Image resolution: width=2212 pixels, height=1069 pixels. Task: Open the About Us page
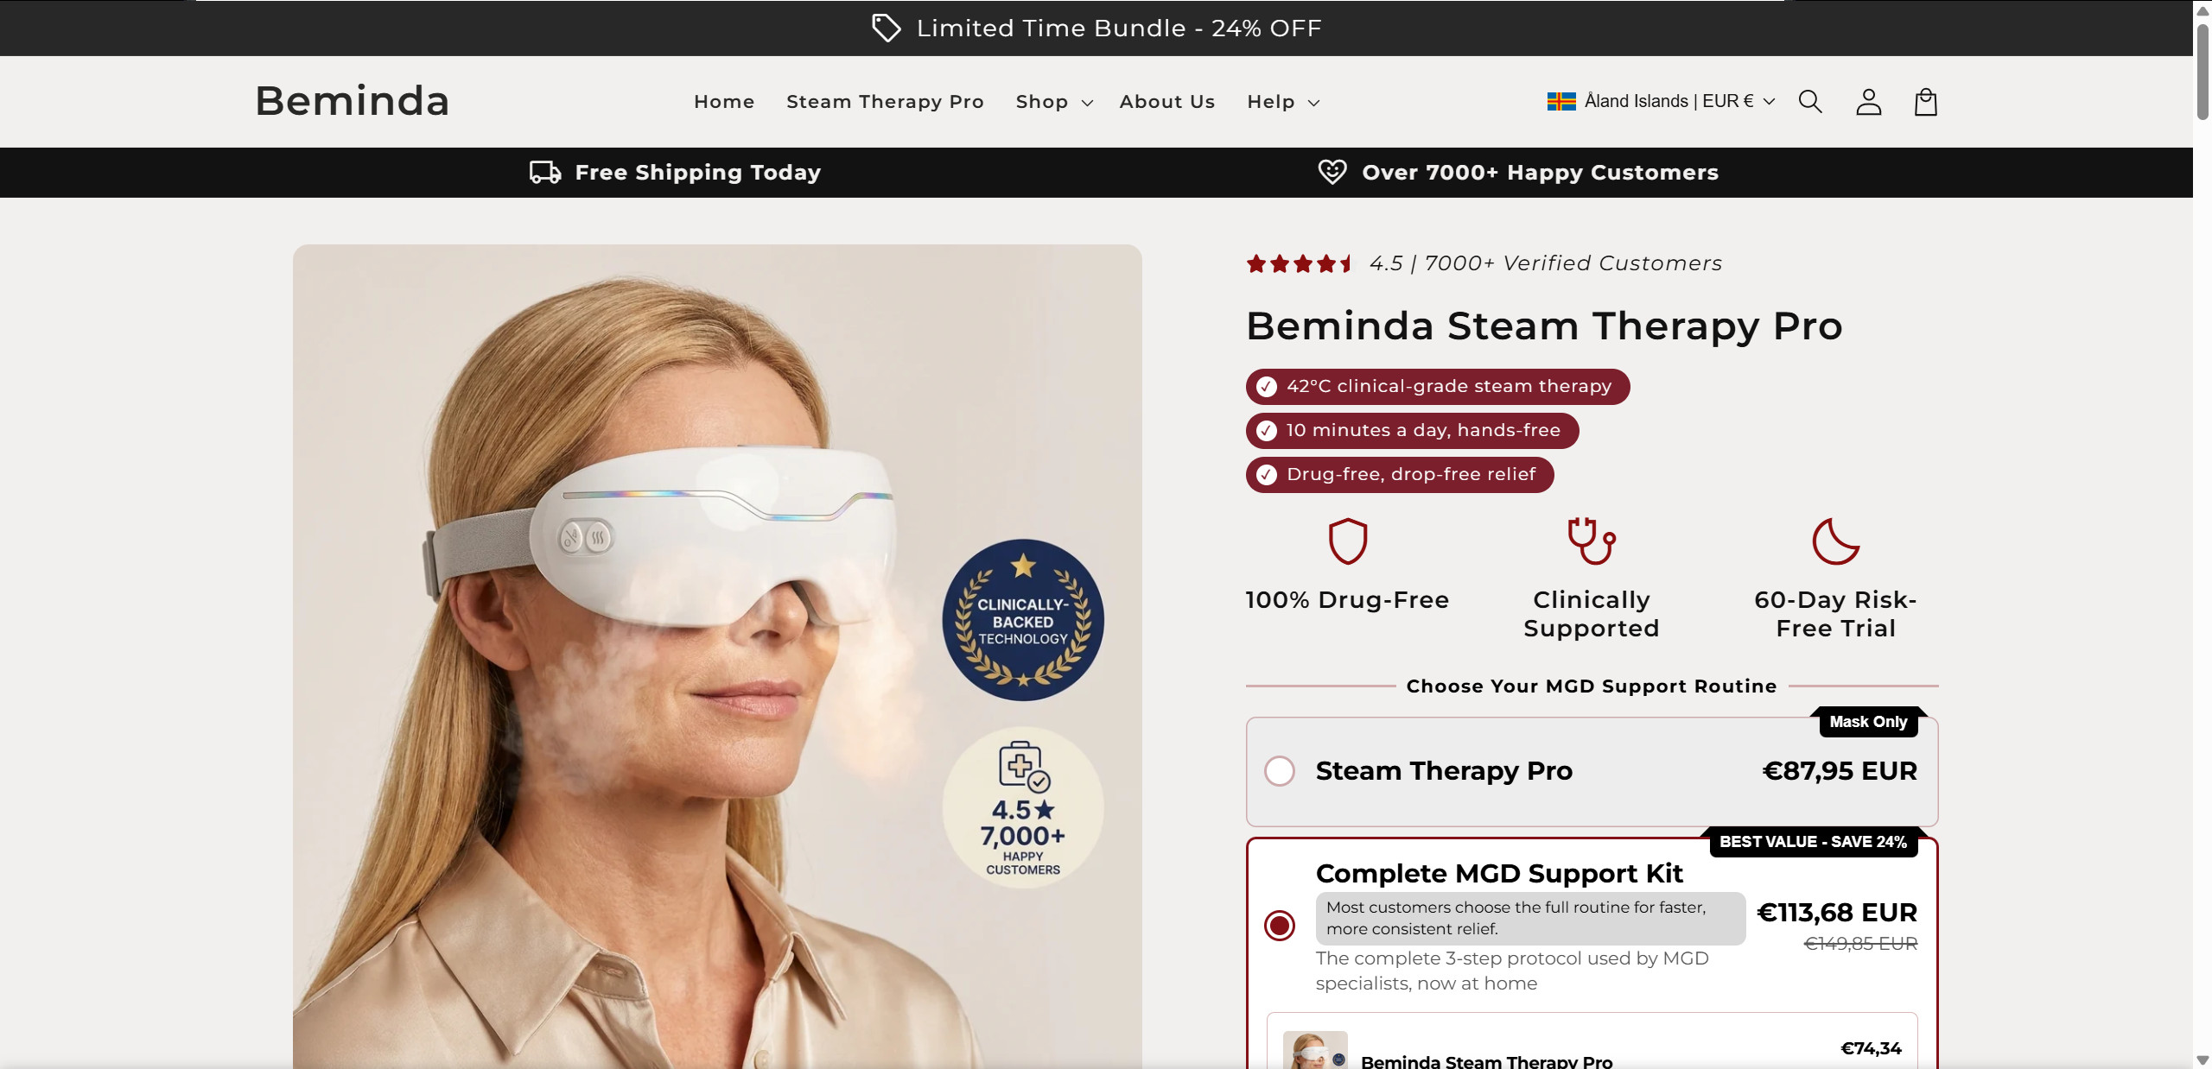(1167, 102)
